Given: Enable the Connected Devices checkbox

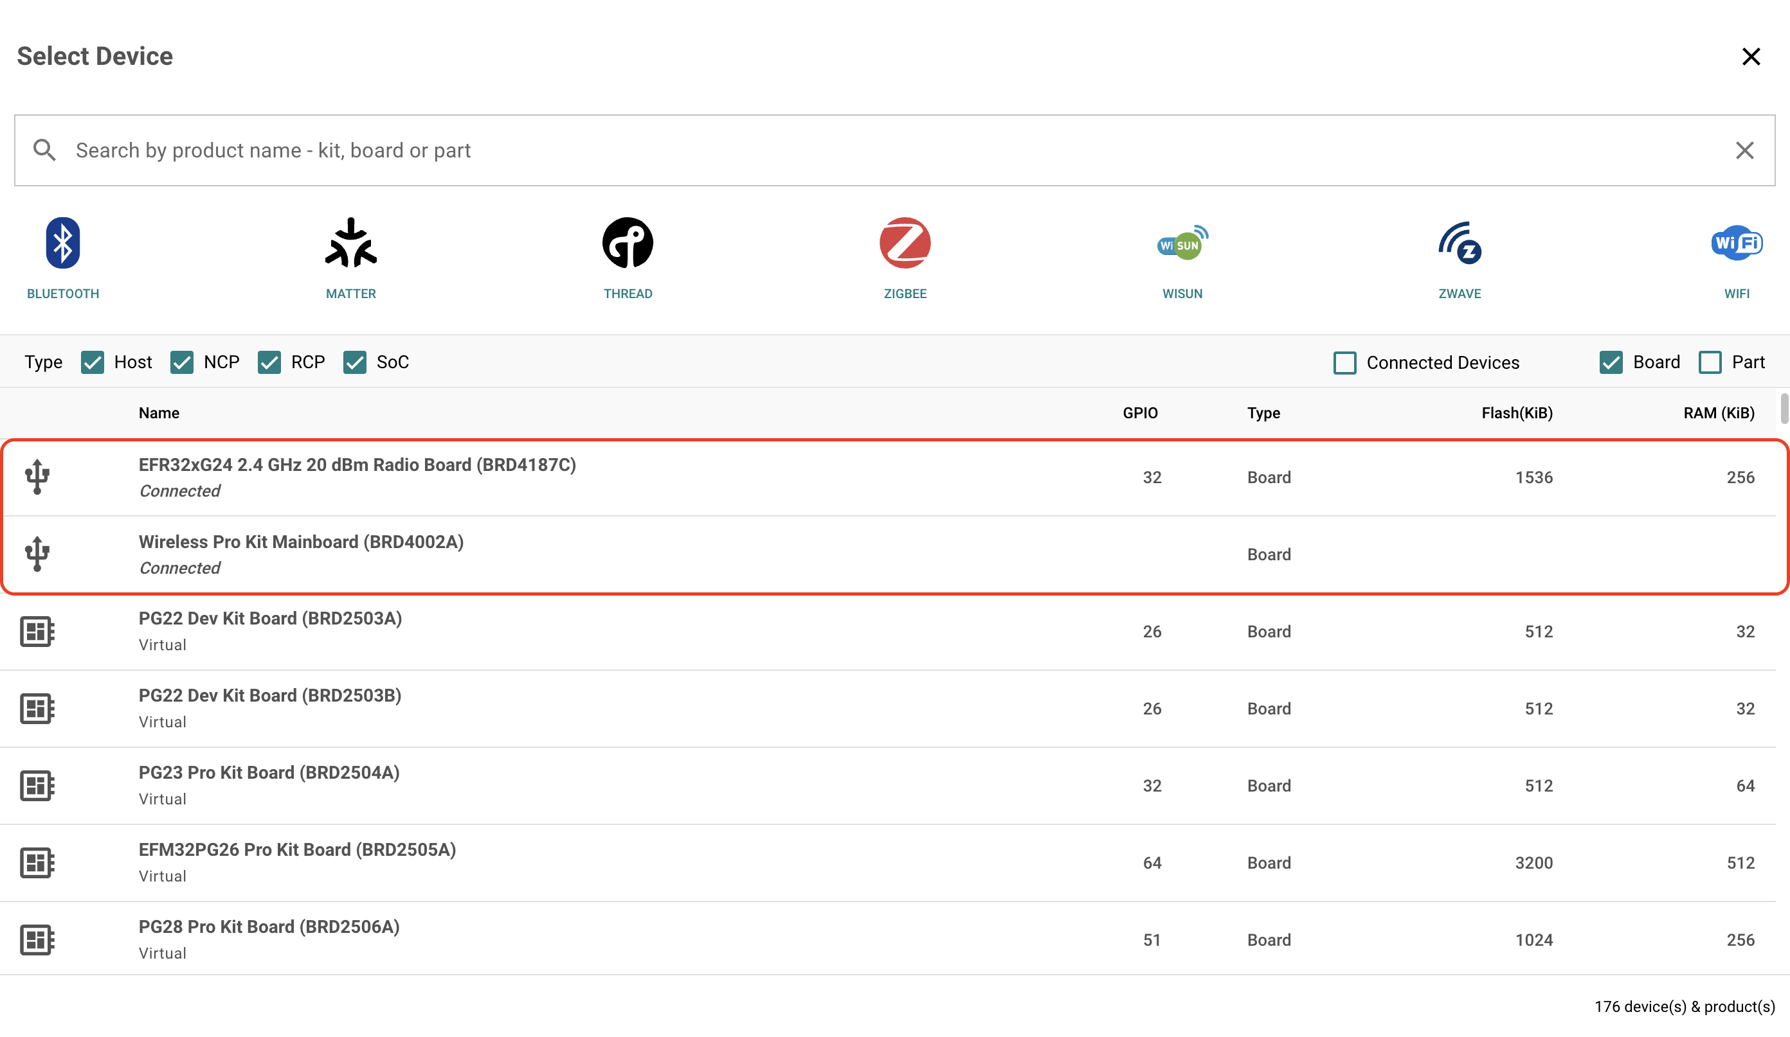Looking at the screenshot, I should point(1344,364).
